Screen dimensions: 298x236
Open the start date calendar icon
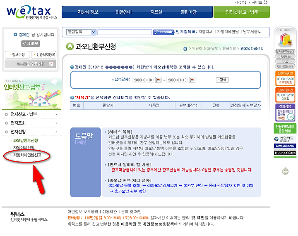coord(158,80)
